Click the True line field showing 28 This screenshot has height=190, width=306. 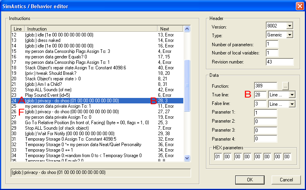pyautogui.click(x=260, y=95)
